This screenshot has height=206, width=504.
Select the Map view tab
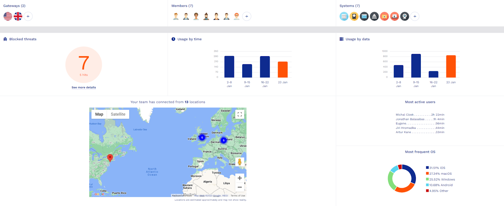point(99,114)
